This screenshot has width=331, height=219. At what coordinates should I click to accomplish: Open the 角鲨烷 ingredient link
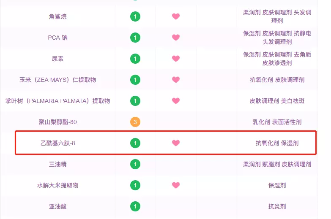[57, 16]
